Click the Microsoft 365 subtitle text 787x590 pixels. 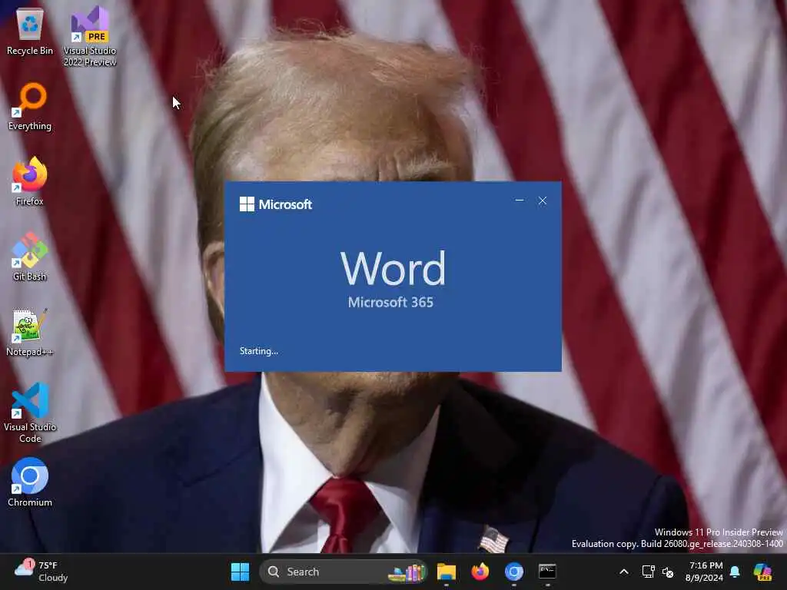(390, 302)
